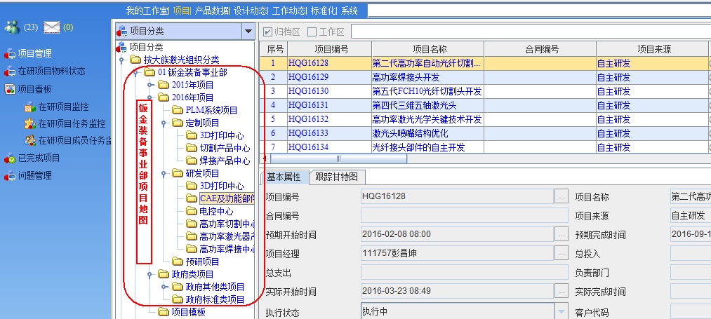Click 在研项目物料状态 sidebar icon

10,71
